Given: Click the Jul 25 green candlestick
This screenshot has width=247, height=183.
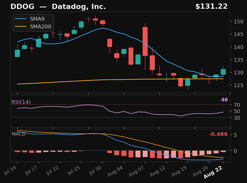Looking at the screenshot, I should [x=81, y=25].
